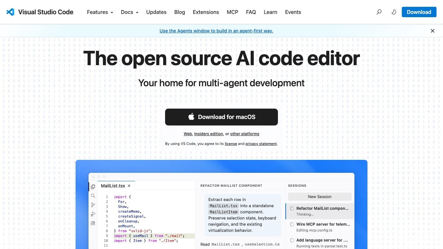Open the Web version link

(x=188, y=134)
